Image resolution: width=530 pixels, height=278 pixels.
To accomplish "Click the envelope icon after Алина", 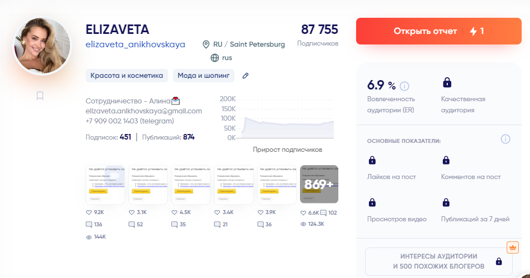I will (176, 101).
